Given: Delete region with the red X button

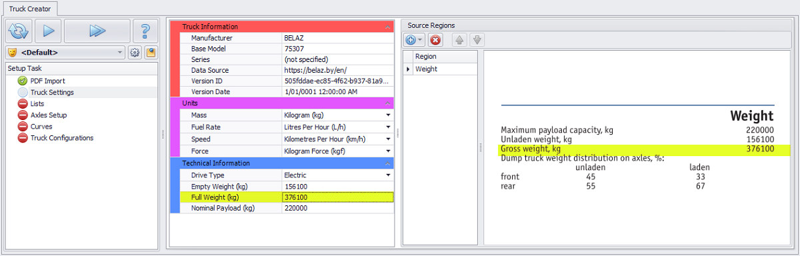Looking at the screenshot, I should pyautogui.click(x=435, y=40).
